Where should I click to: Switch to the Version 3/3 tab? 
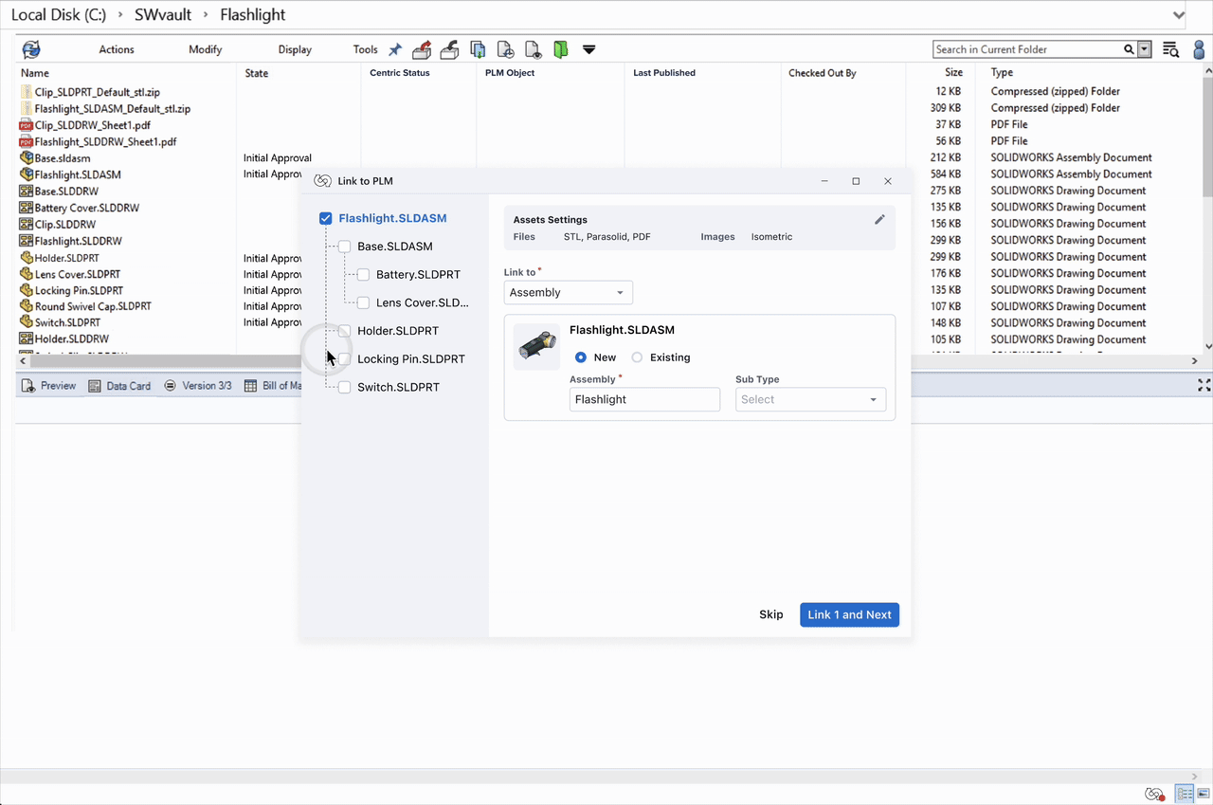click(x=197, y=386)
